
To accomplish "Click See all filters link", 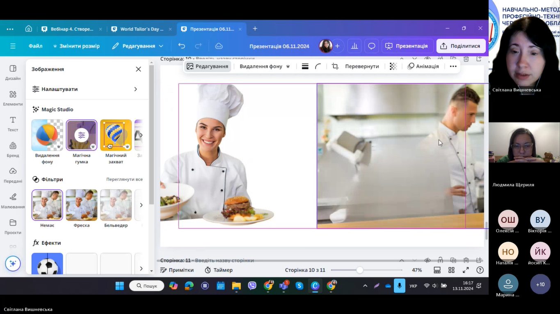I will pos(124,179).
